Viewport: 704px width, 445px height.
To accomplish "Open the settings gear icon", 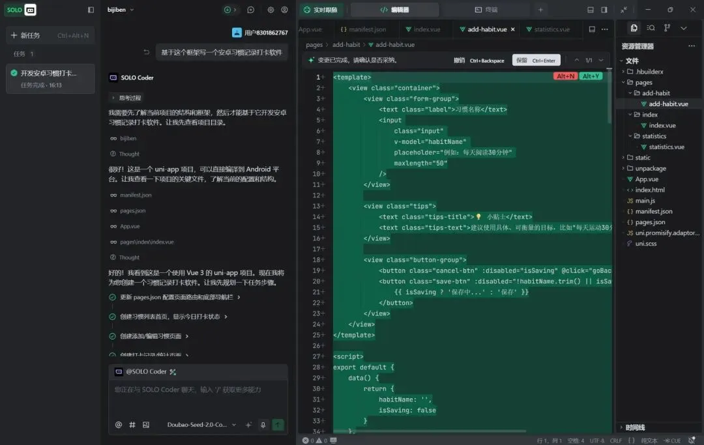I will pos(271,10).
